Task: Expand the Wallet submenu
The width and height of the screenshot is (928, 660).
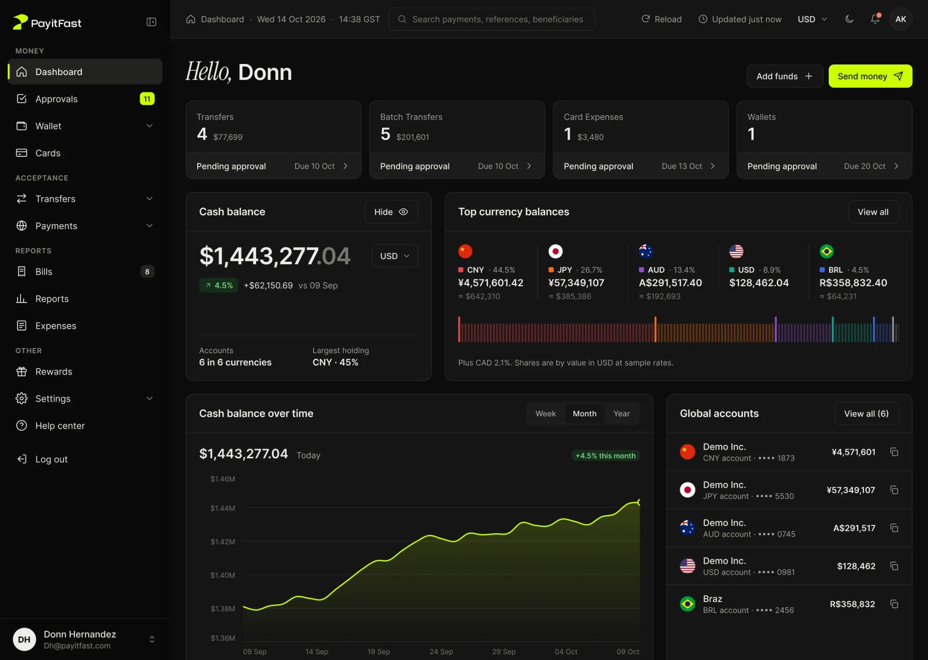Action: pos(85,126)
